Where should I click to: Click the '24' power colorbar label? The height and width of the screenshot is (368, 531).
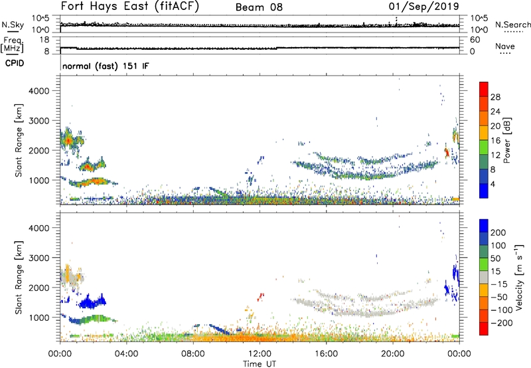coord(495,112)
